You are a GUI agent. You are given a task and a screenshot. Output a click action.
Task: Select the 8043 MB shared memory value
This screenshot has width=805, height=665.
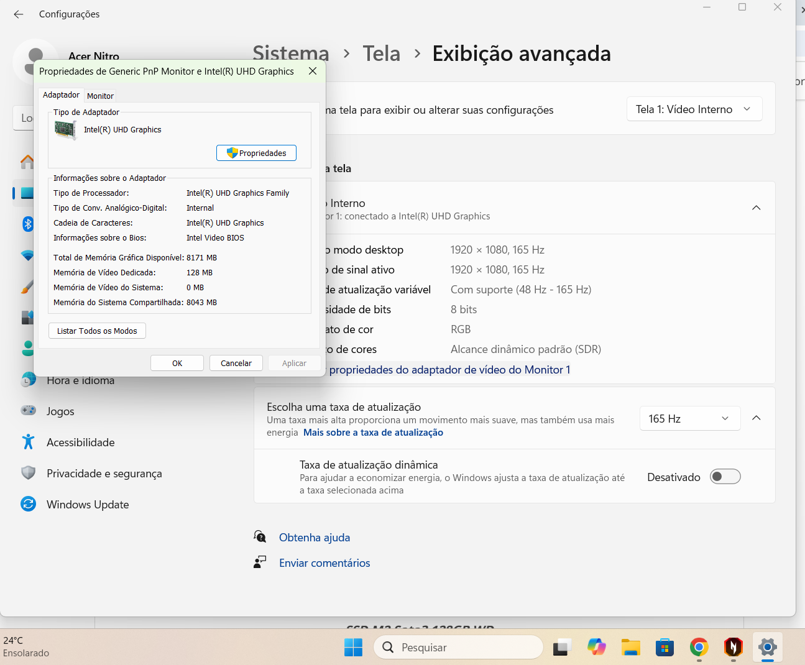[x=201, y=302]
